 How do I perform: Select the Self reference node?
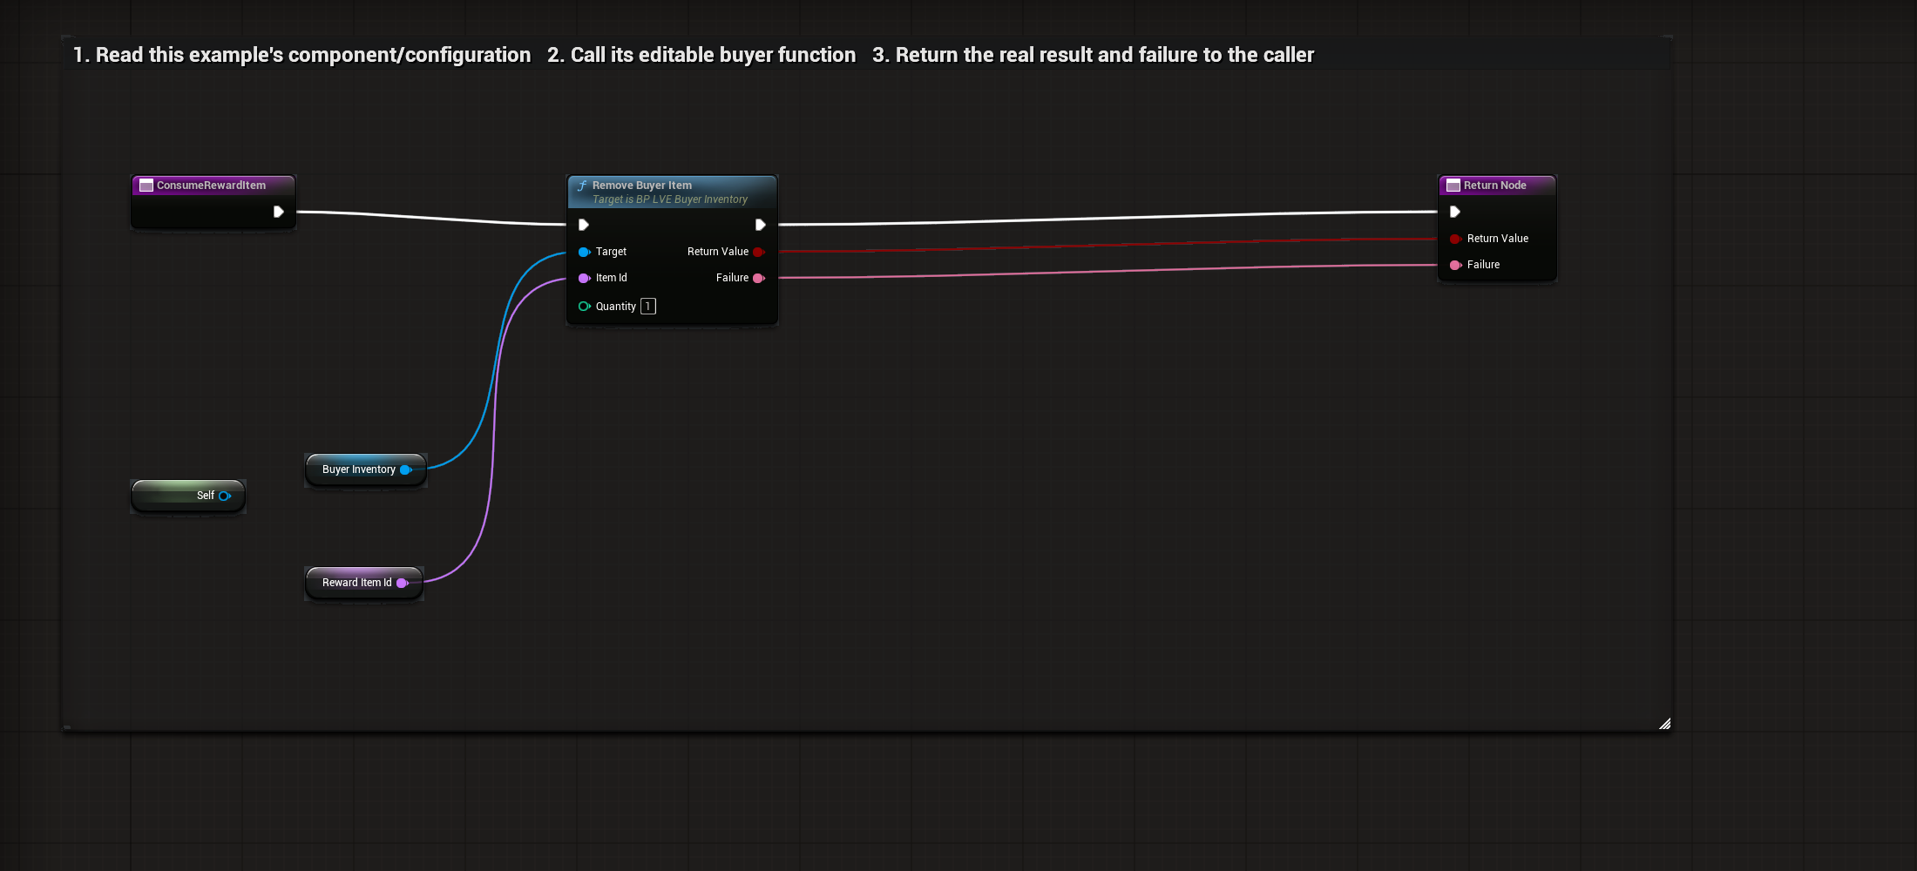(x=188, y=496)
